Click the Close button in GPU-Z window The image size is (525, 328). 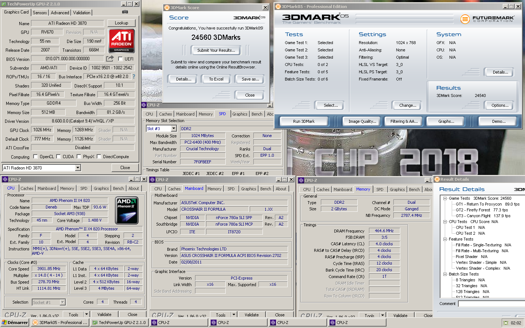[x=125, y=168]
